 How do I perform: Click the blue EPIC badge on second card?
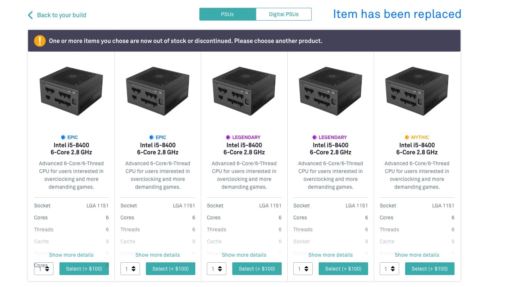point(151,137)
